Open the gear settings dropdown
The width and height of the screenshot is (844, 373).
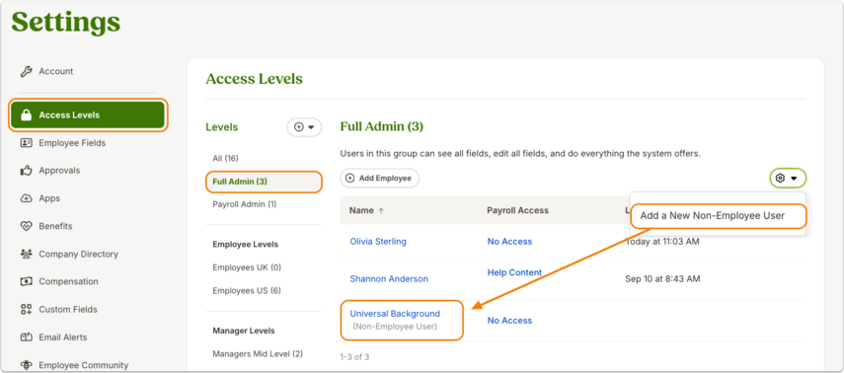[788, 178]
